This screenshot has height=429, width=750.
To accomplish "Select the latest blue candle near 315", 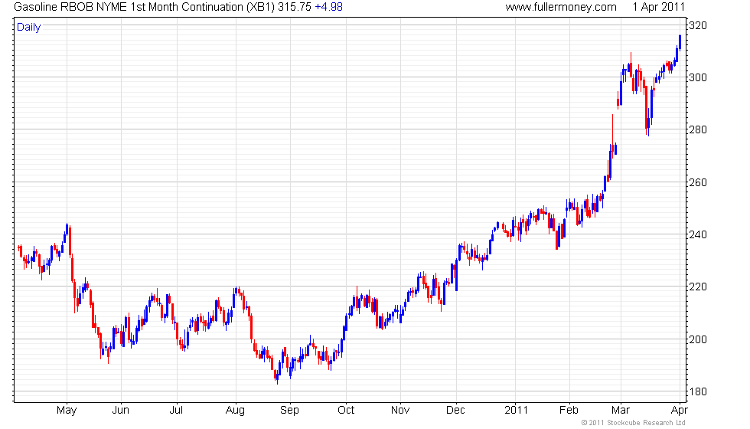I will pos(680,42).
